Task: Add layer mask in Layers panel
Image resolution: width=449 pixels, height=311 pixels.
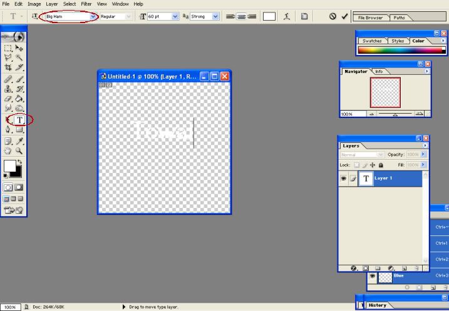Action: click(366, 268)
